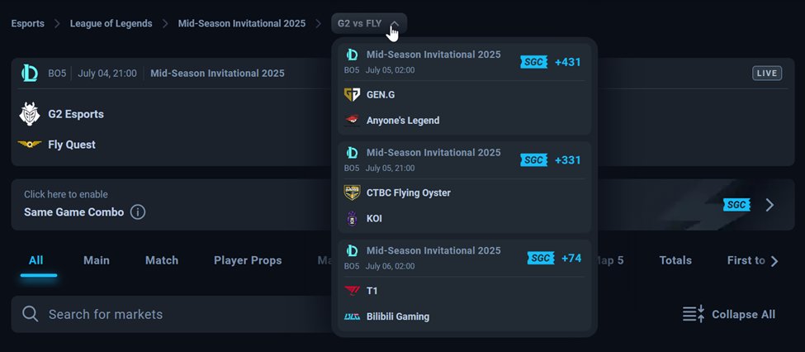This screenshot has height=352, width=805.
Task: Show more market tabs with right arrow
Action: (774, 261)
